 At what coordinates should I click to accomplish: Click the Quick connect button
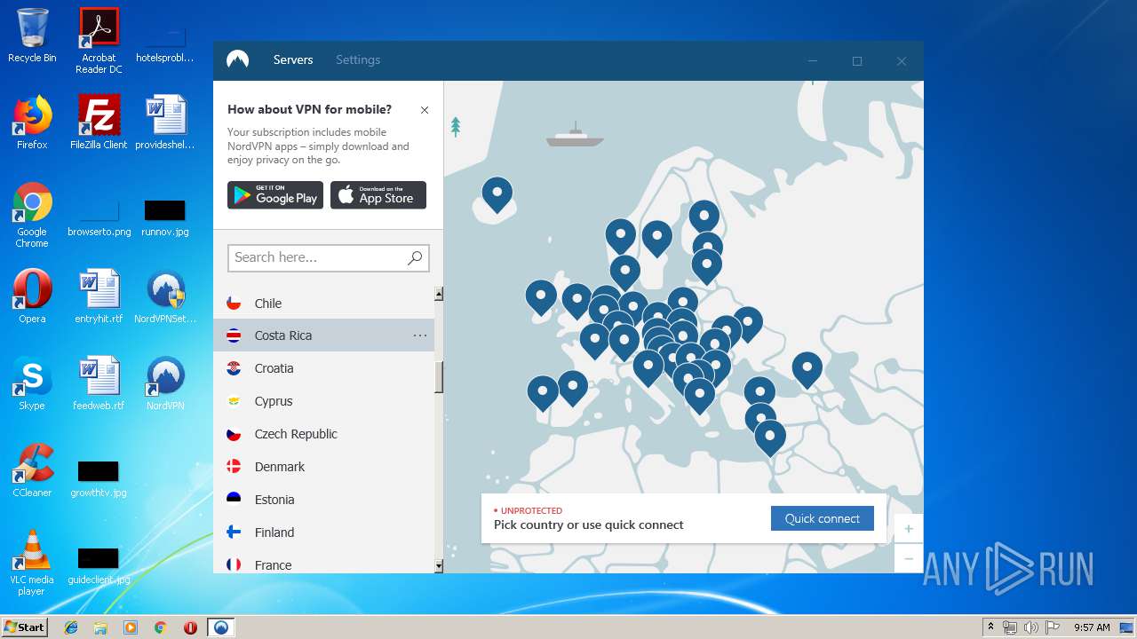pyautogui.click(x=823, y=518)
